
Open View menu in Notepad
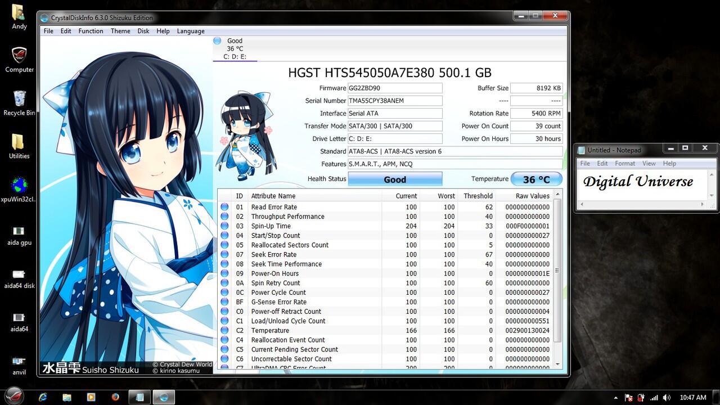click(649, 163)
